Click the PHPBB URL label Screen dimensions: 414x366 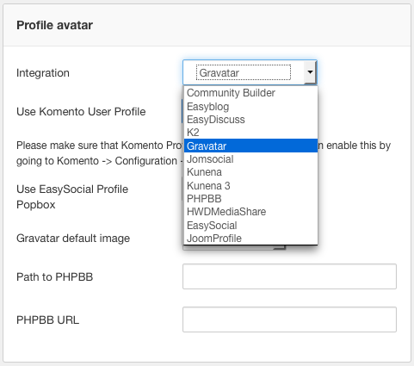coord(47,320)
